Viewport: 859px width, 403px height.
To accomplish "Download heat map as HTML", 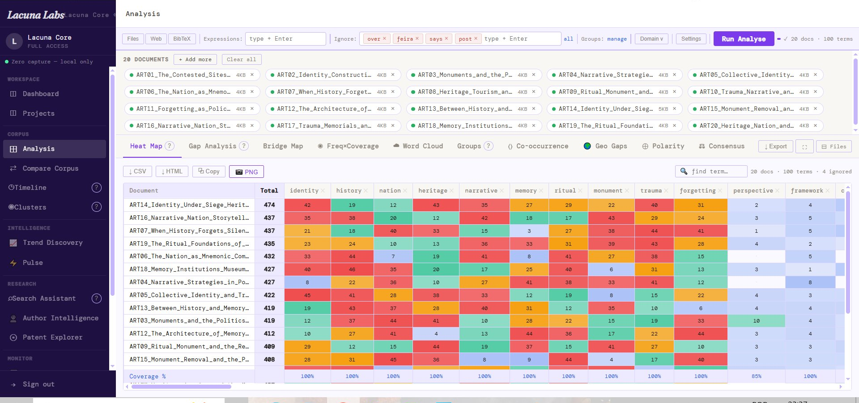I will [172, 172].
